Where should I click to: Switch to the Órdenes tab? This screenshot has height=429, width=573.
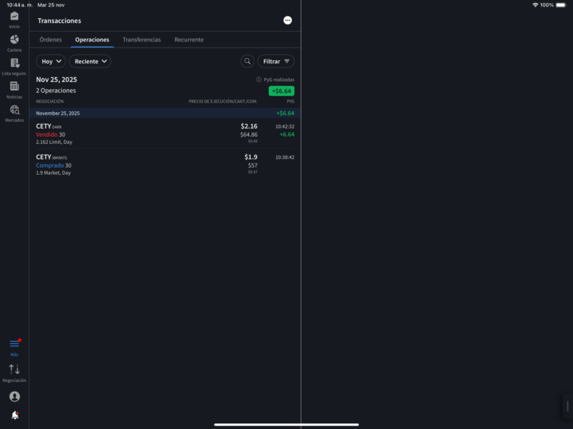pyautogui.click(x=50, y=40)
